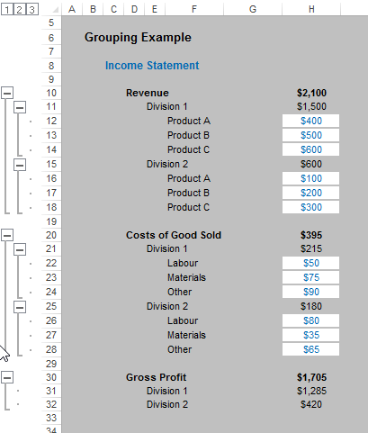Screen dimensions: 368x433
Task: Select Division 2 revenue subtotal $600
Action: pyautogui.click(x=311, y=164)
